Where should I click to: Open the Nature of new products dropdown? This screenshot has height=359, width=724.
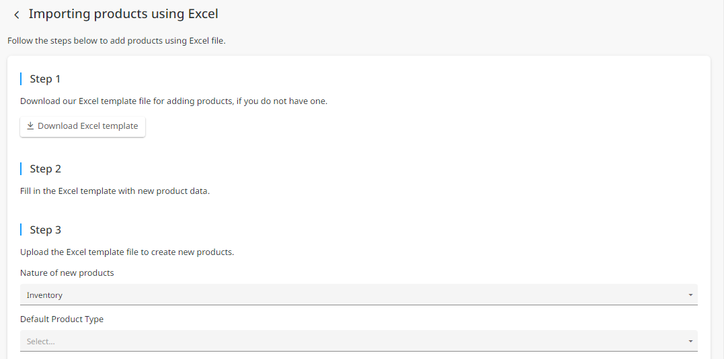[x=359, y=295]
